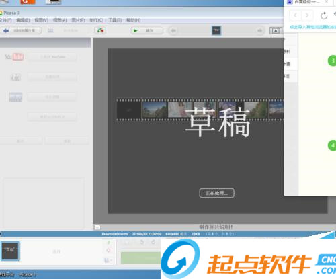This screenshot has height=279, width=336.
Task: Select the 草稿 thumbnail in the tray
Action: tap(10, 251)
